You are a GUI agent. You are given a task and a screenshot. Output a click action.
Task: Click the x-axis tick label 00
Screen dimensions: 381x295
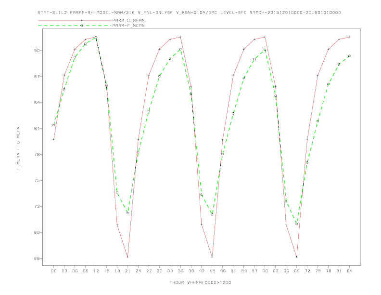point(54,271)
